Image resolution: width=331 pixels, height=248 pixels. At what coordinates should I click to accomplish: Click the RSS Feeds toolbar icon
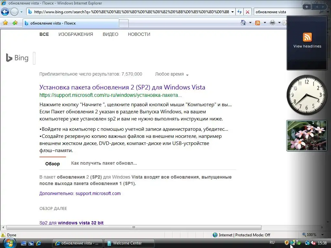[258, 23]
